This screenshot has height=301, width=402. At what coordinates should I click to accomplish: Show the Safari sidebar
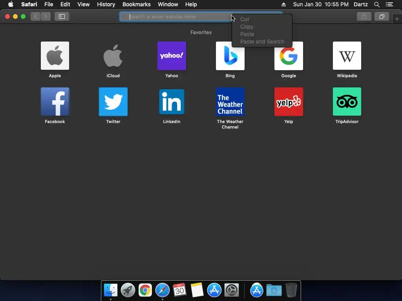coord(62,16)
